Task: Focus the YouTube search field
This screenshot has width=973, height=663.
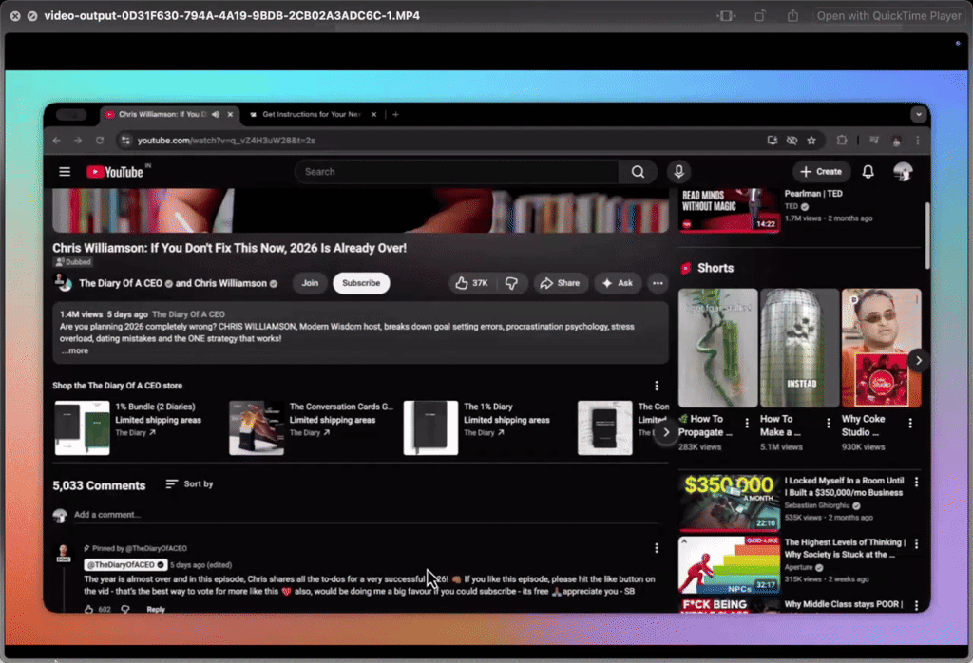Action: [457, 172]
